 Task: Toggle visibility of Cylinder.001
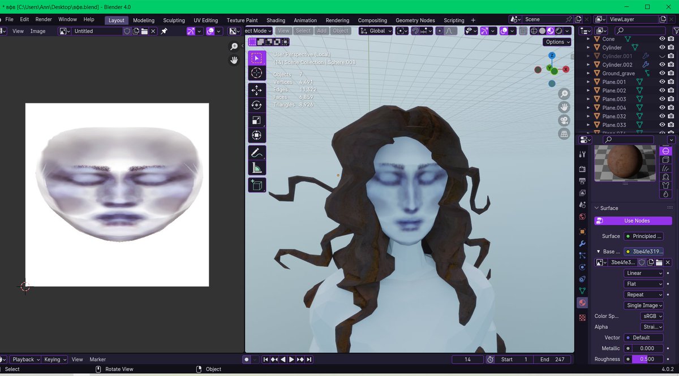(662, 56)
